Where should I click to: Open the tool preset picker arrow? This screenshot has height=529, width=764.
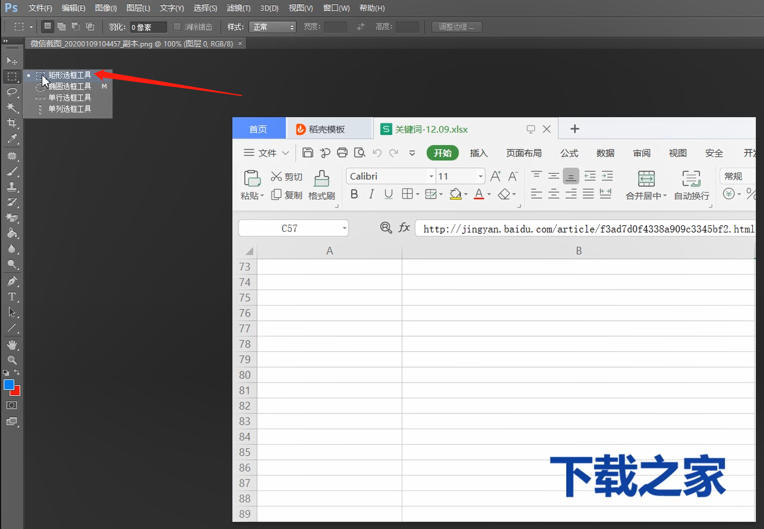tap(31, 27)
